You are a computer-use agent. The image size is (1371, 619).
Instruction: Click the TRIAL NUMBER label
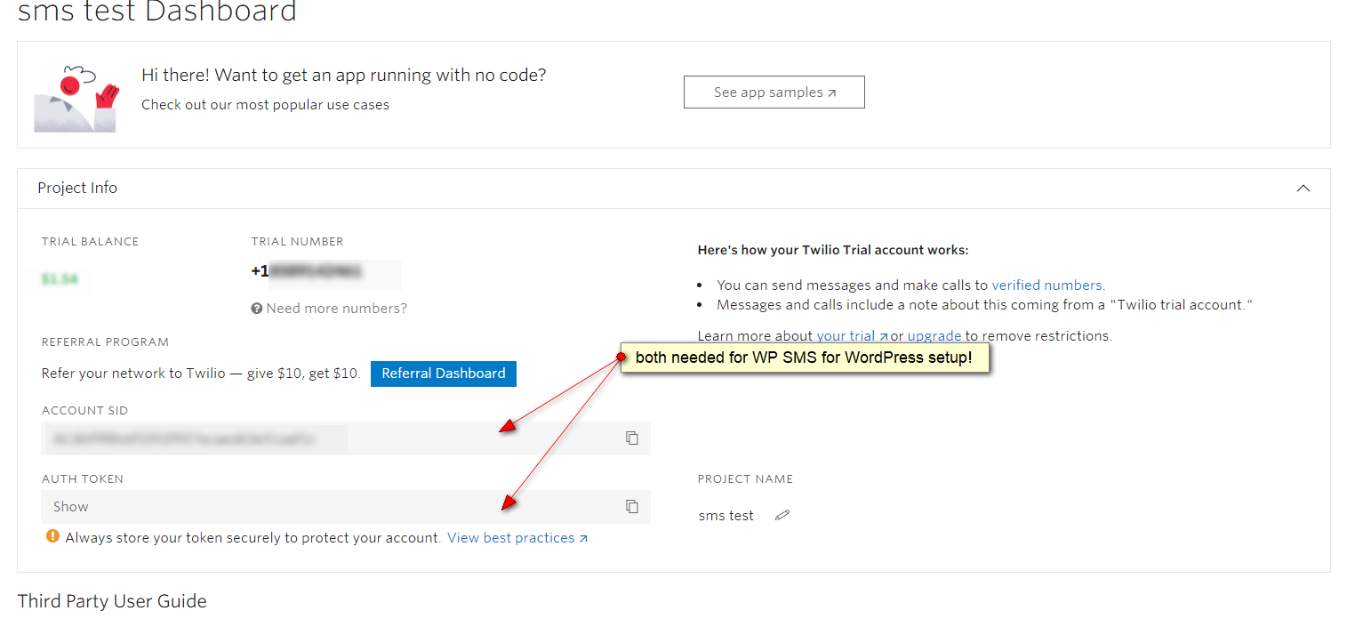298,242
